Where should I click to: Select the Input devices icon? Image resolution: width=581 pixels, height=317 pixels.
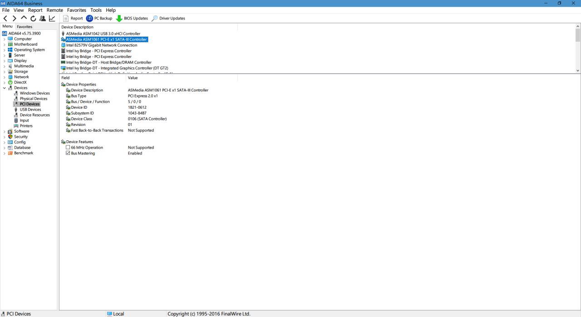click(x=16, y=120)
